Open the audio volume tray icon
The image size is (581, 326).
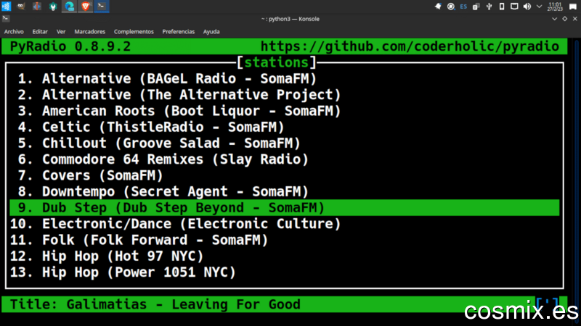coord(527,7)
